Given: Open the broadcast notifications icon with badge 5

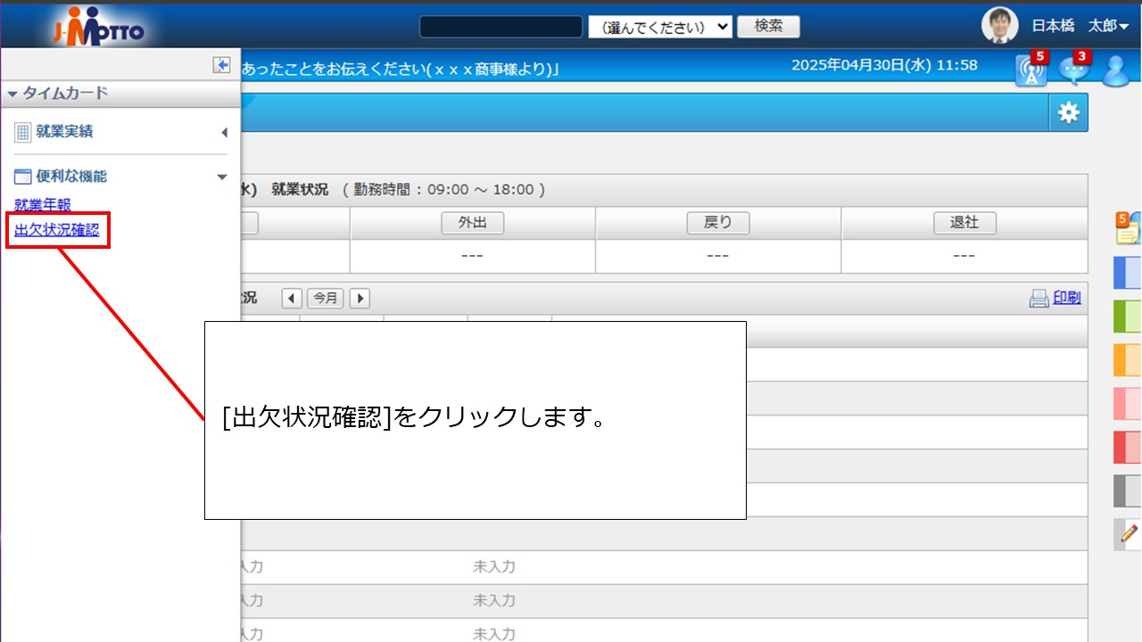Looking at the screenshot, I should (1030, 70).
